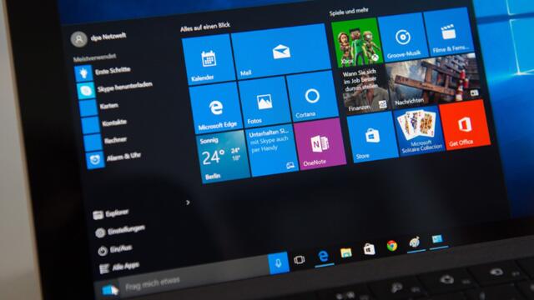Click the Meistverwendet heading
Image resolution: width=534 pixels, height=300 pixels.
94,57
